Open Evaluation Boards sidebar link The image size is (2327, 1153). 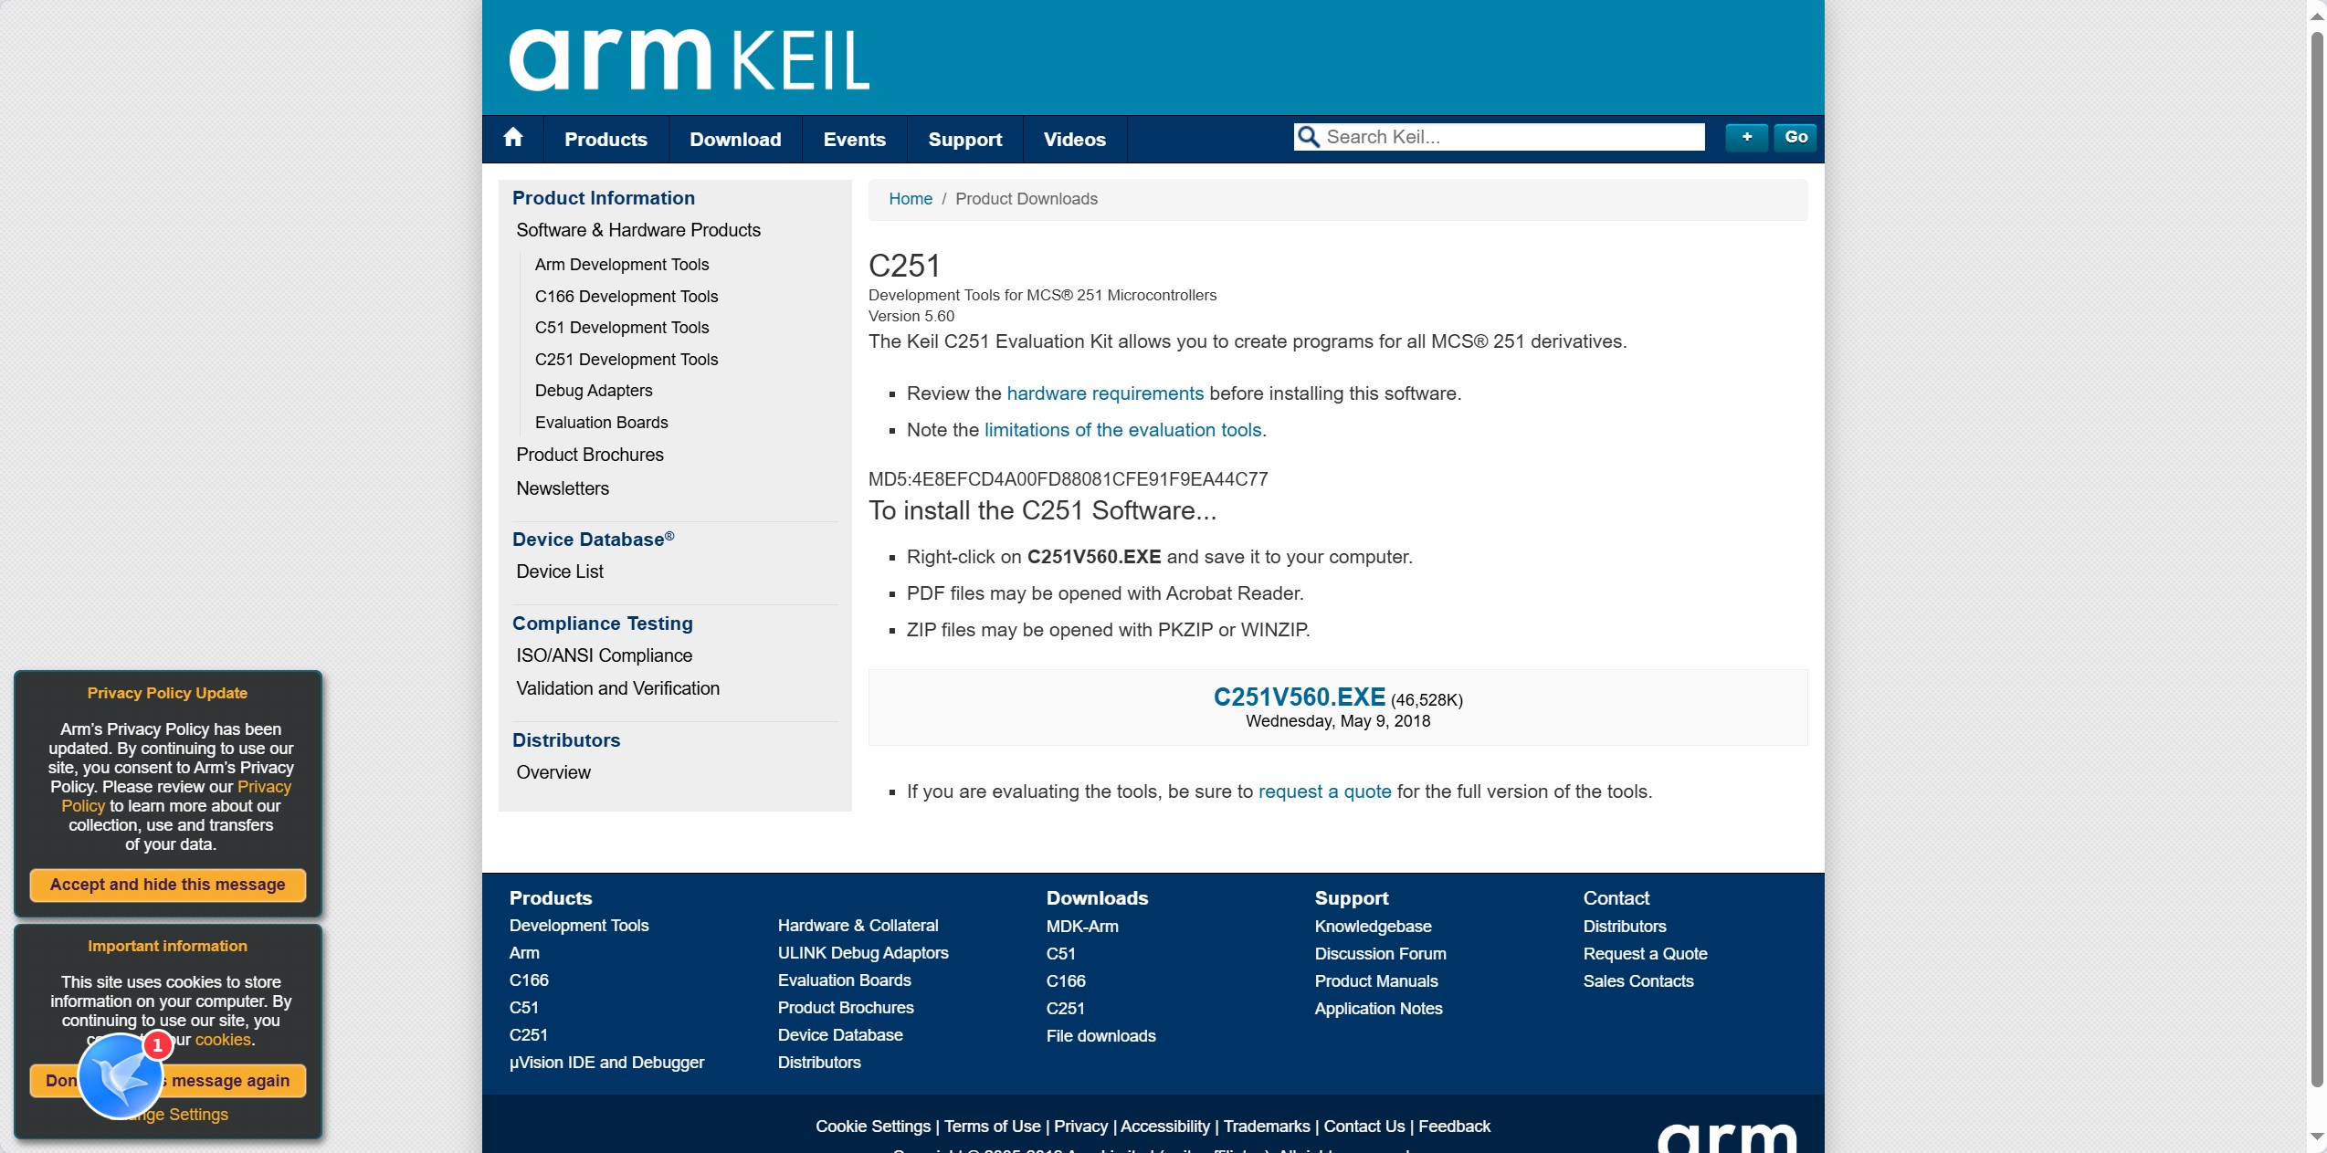coord(602,423)
